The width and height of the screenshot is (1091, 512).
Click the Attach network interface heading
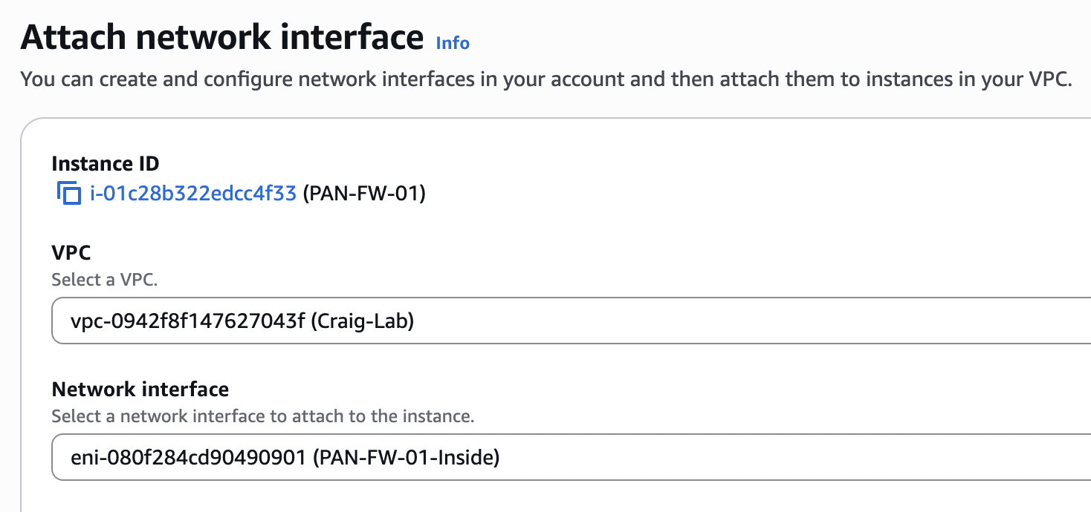[222, 37]
